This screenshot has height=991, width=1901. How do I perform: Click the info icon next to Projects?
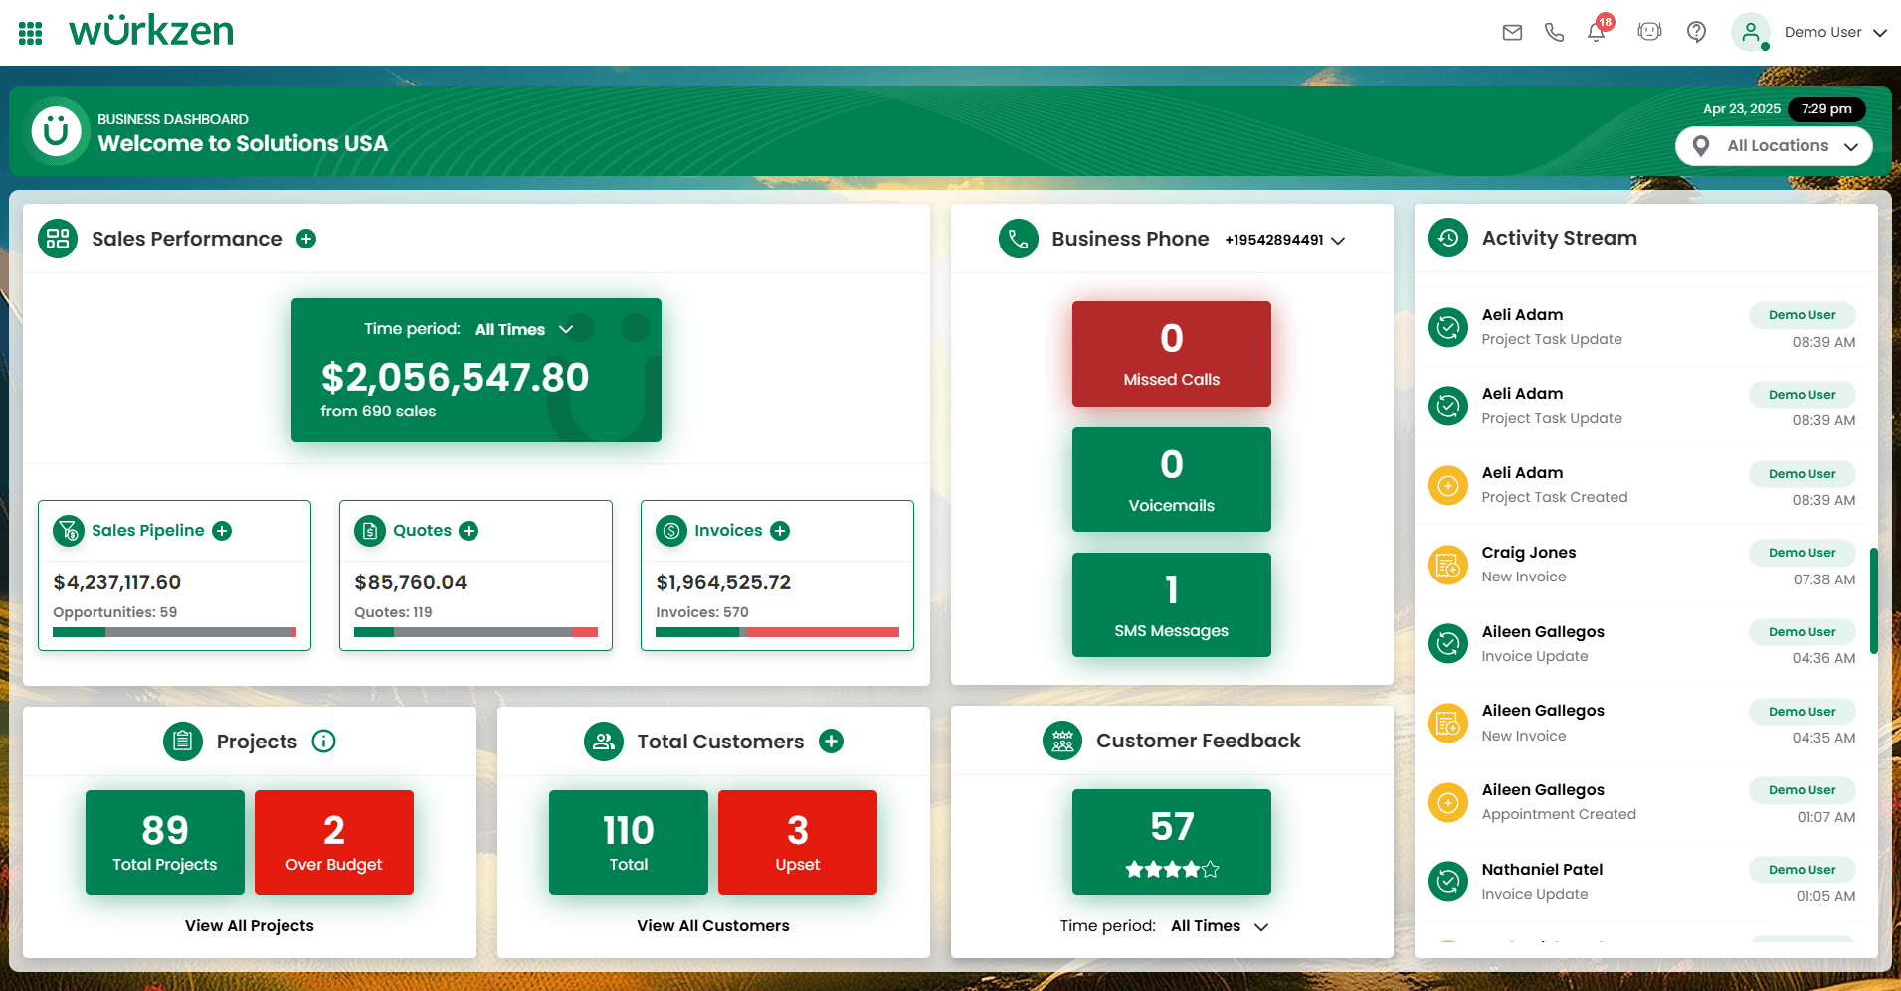(323, 742)
